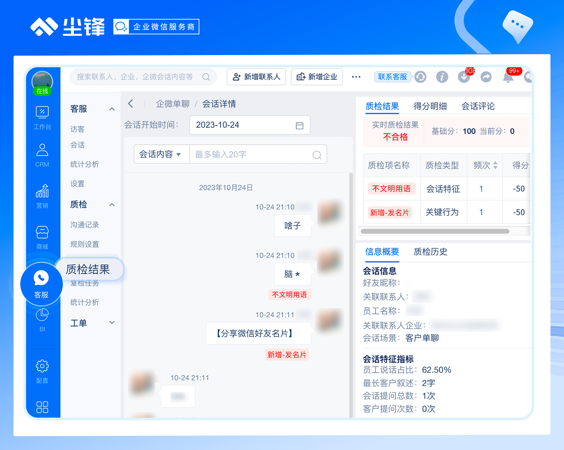The image size is (564, 450).
Task: Open the 质检历史 tab
Action: click(431, 252)
